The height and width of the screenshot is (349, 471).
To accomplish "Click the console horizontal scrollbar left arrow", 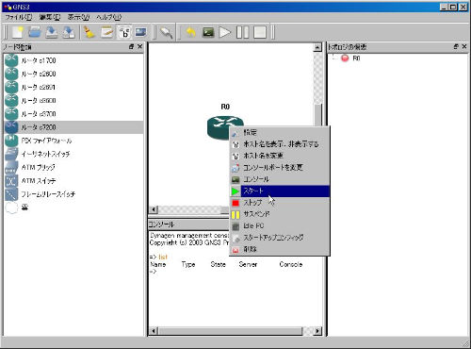I will pos(154,331).
